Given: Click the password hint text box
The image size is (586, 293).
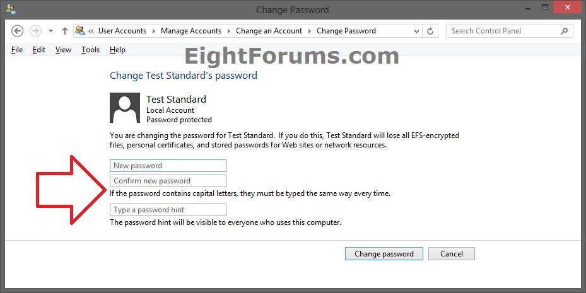Looking at the screenshot, I should click(168, 210).
